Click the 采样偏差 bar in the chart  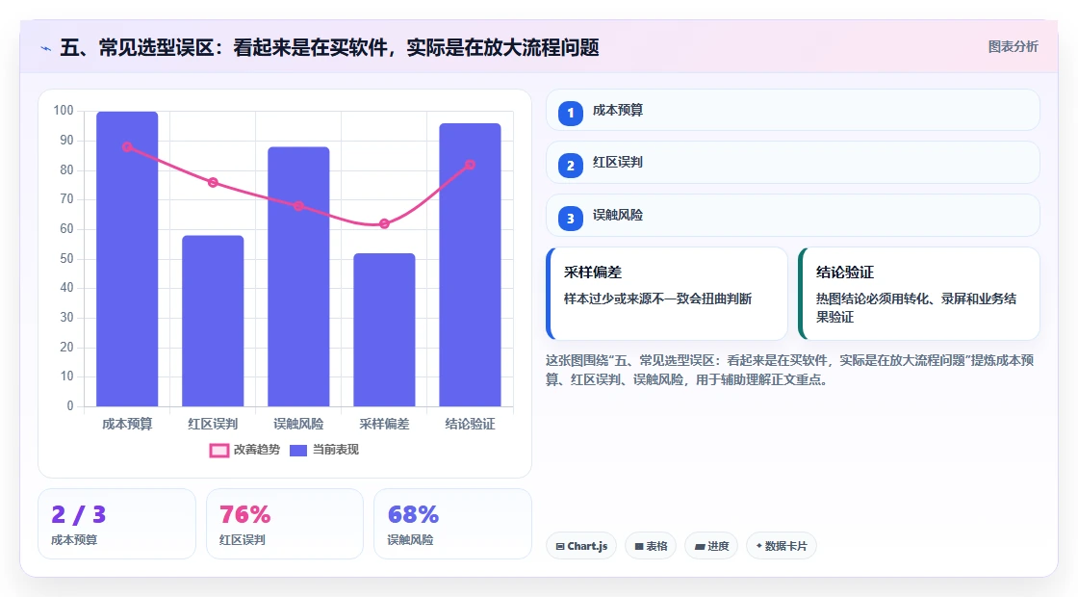(x=384, y=329)
